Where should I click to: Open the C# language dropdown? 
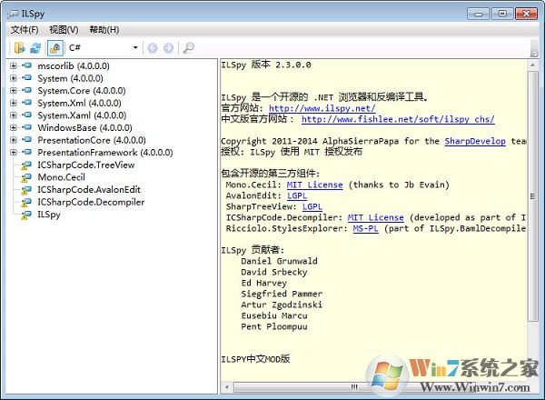tap(104, 47)
